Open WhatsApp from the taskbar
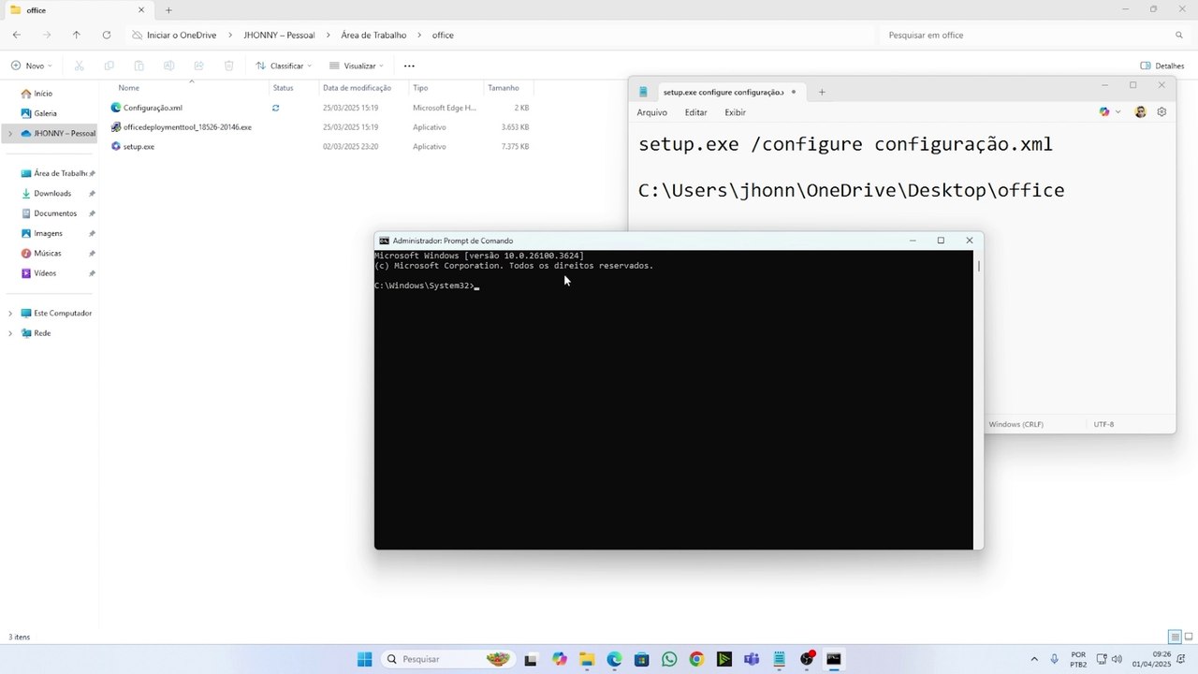 (669, 659)
